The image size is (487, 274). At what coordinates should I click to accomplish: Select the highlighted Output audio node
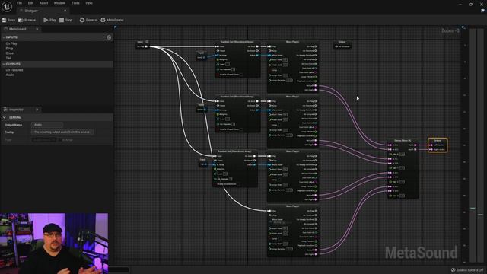[x=438, y=145]
